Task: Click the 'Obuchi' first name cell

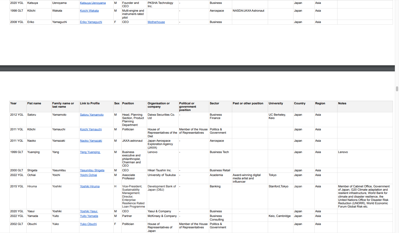Action: pyautogui.click(x=39, y=227)
